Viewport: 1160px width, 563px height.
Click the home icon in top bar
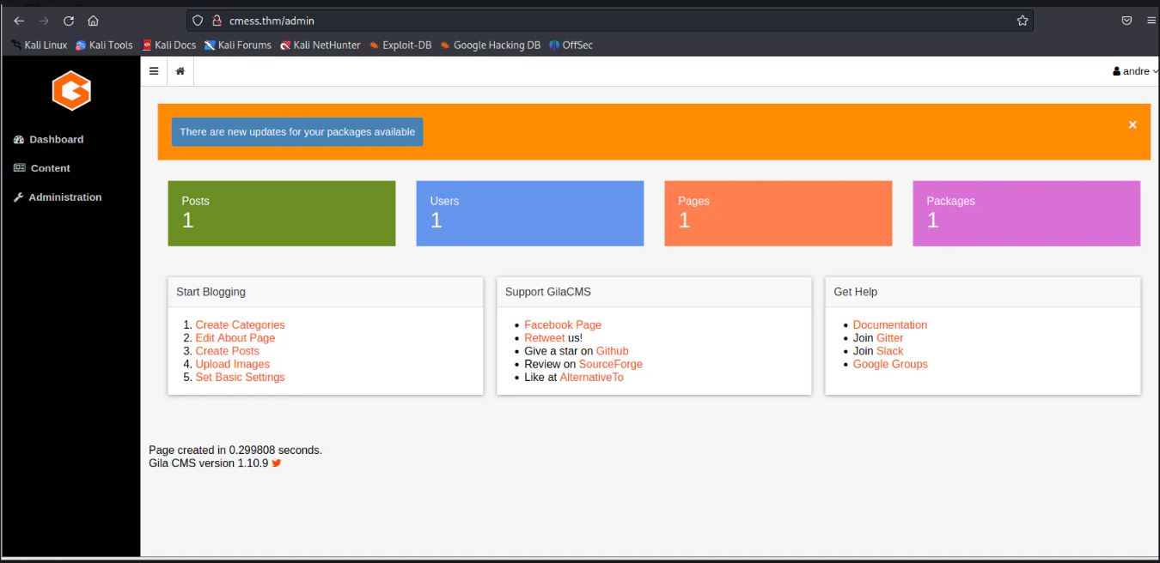pyautogui.click(x=180, y=71)
